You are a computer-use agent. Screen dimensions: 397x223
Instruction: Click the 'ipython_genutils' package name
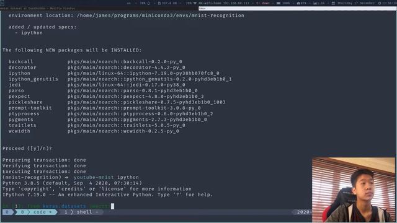pyautogui.click(x=33, y=79)
